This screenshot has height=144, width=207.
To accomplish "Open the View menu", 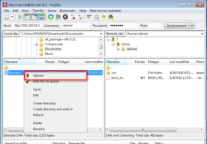I will point(25,11).
